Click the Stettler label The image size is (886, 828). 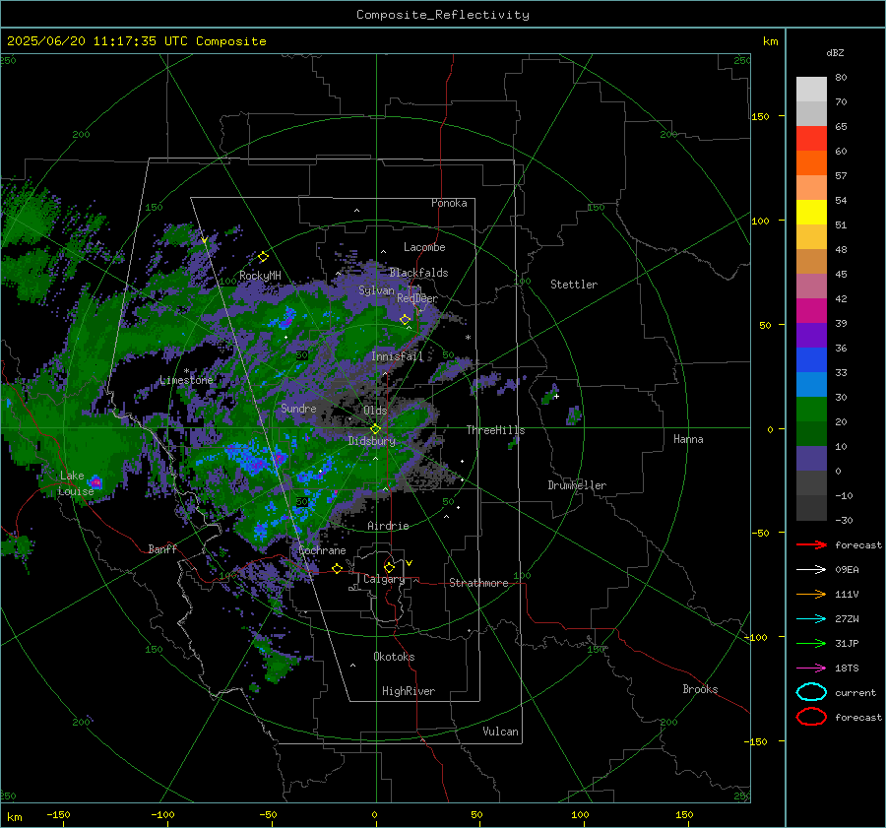point(574,285)
